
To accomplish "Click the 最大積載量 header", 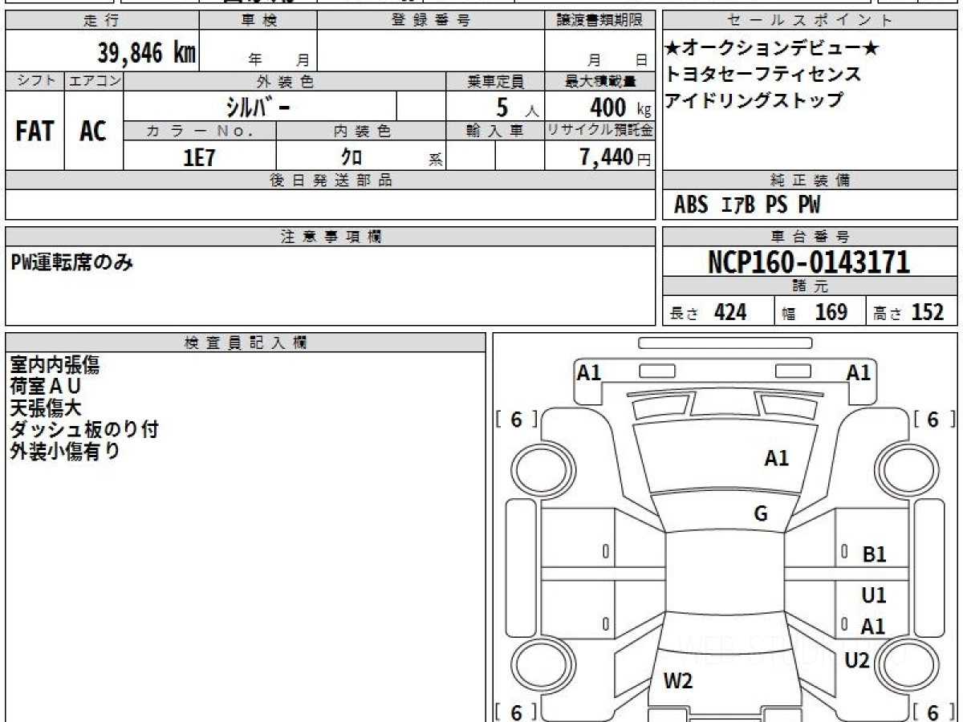I will click(599, 81).
